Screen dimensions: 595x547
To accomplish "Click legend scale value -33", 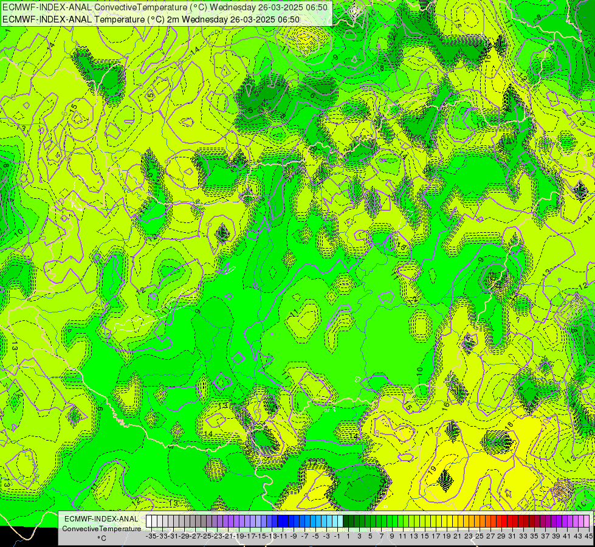I will point(162,536).
